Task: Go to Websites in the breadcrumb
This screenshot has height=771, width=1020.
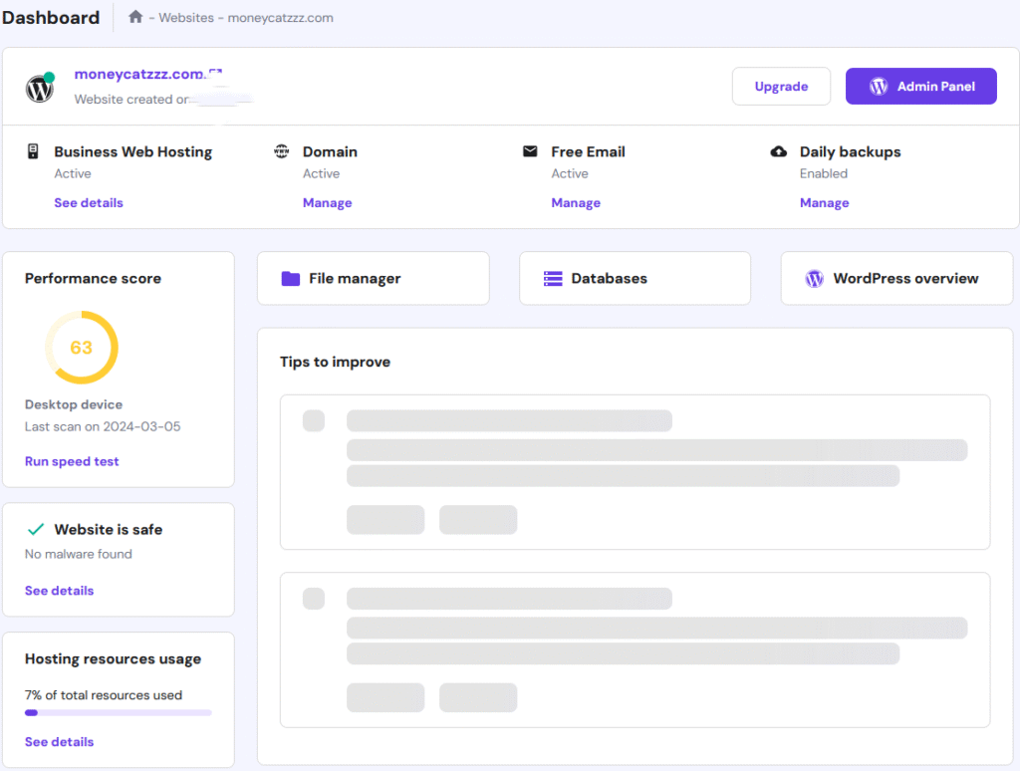Action: [x=186, y=18]
